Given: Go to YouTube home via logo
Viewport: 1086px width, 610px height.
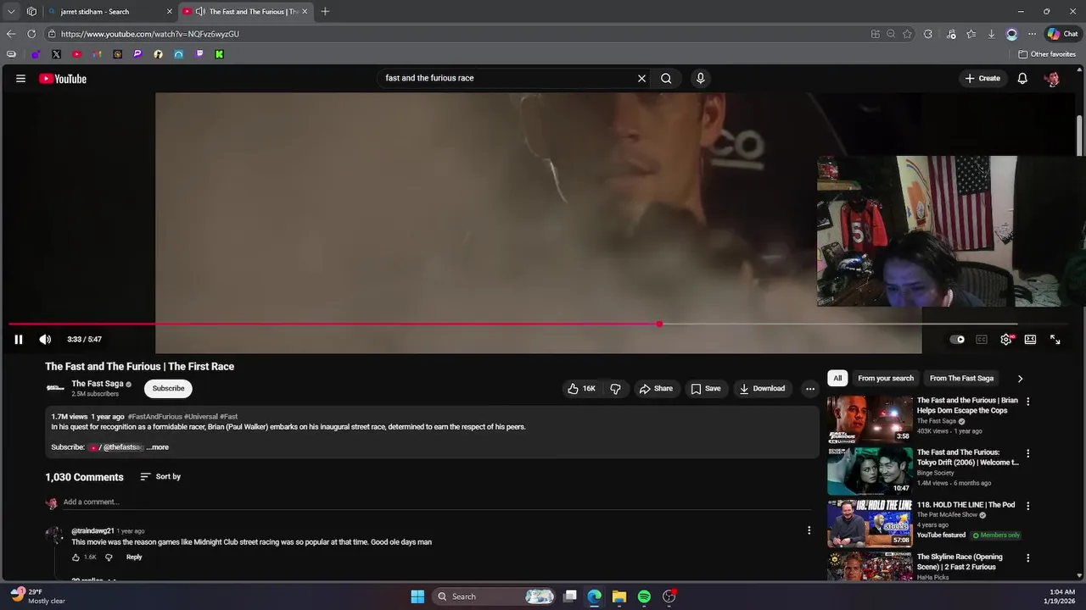Looking at the screenshot, I should tap(63, 79).
